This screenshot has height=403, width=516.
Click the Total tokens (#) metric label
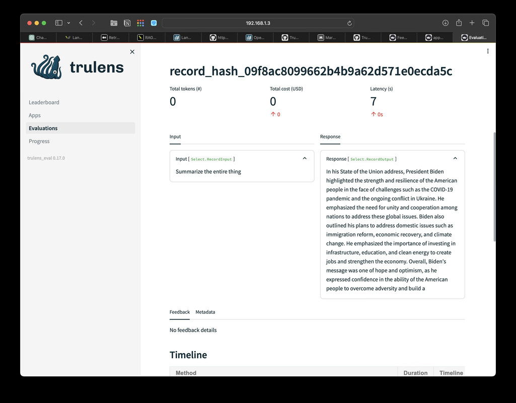tap(186, 89)
